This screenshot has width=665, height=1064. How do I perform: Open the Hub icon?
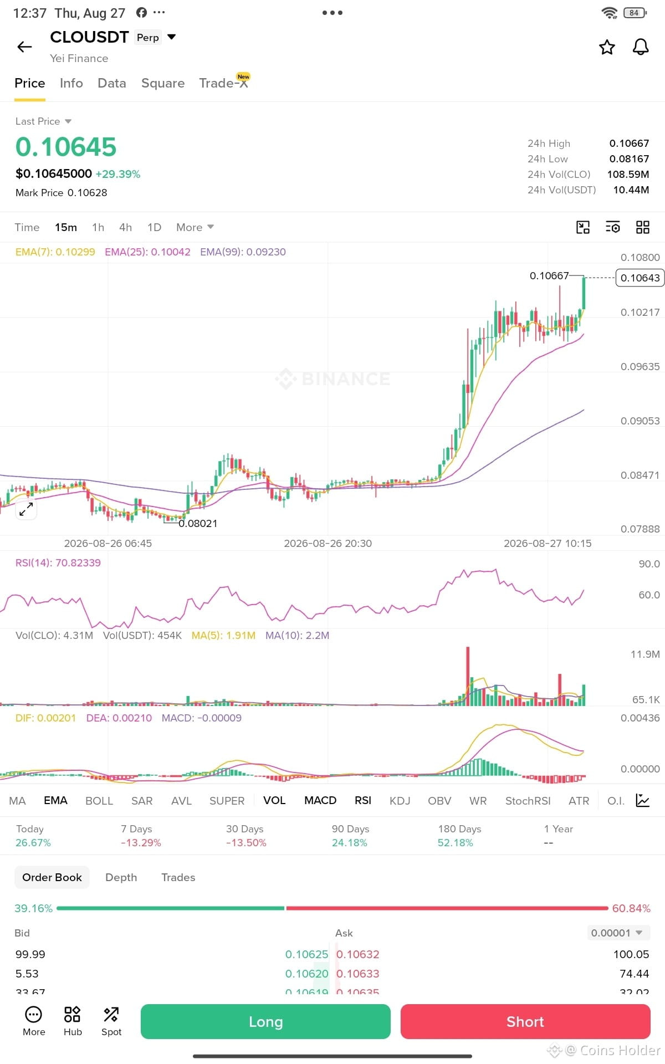73,1021
